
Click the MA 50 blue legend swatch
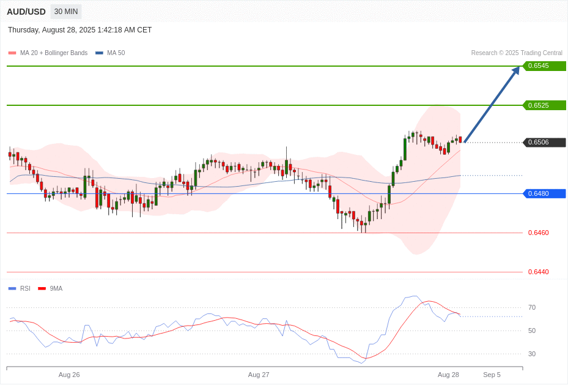(99, 53)
